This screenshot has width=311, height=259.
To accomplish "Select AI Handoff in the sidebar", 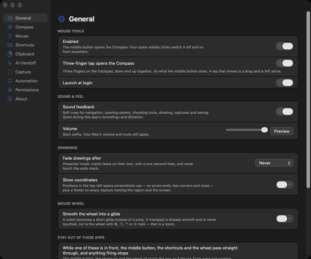I will point(25,63).
